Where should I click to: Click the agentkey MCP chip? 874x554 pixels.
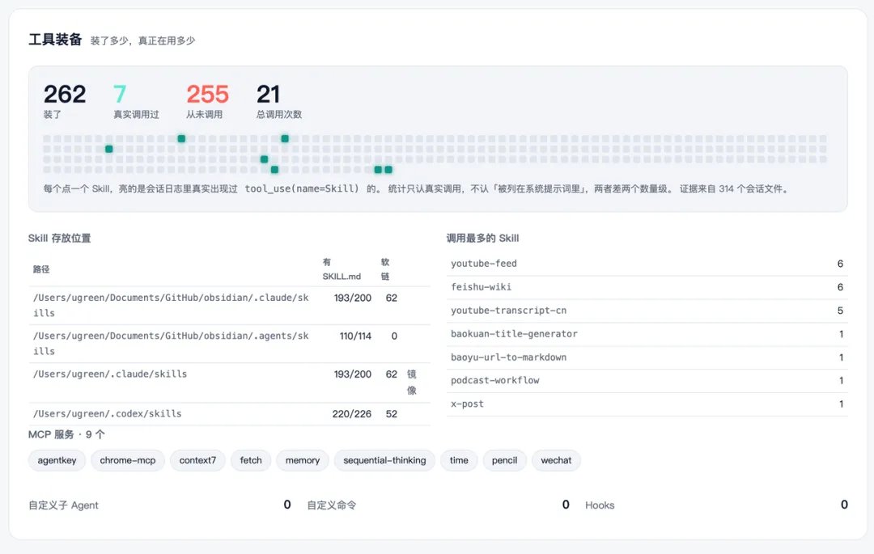pyautogui.click(x=57, y=460)
